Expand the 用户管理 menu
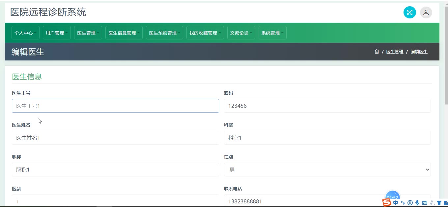448x207 pixels. (x=57, y=33)
